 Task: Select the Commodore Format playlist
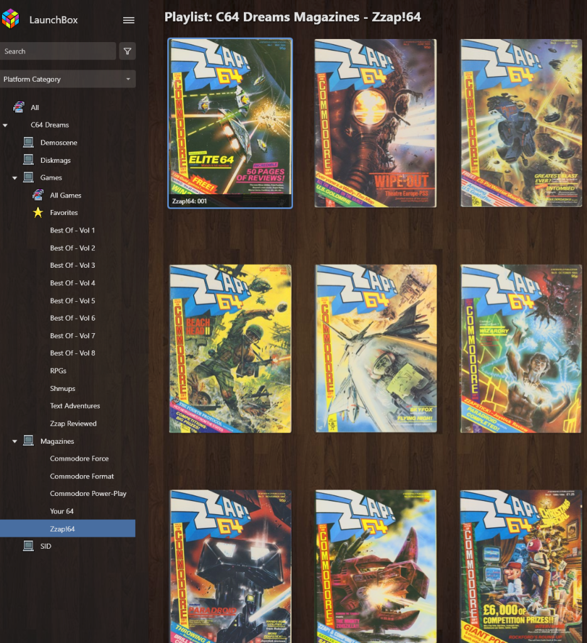82,476
